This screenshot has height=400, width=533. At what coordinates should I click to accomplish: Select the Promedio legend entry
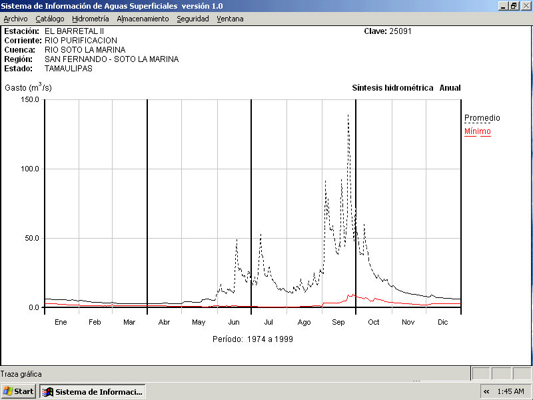tap(482, 118)
